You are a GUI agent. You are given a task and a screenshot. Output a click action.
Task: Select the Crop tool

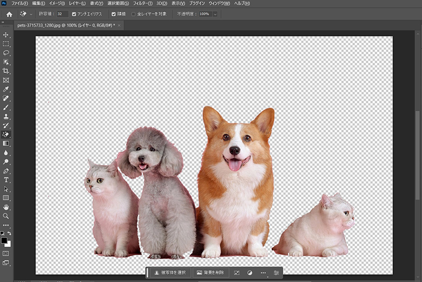pyautogui.click(x=6, y=71)
